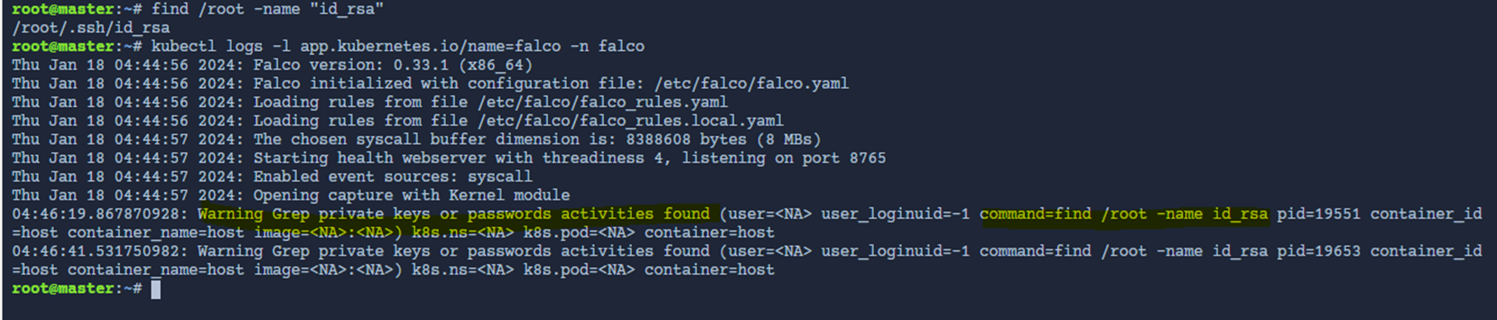Click the Opening capture with Kernel module line
This screenshot has width=1497, height=320.
point(412,196)
